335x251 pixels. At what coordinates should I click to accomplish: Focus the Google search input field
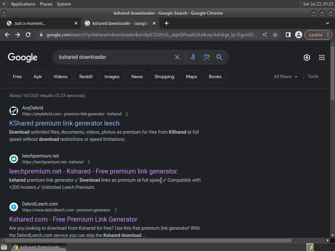pos(115,57)
